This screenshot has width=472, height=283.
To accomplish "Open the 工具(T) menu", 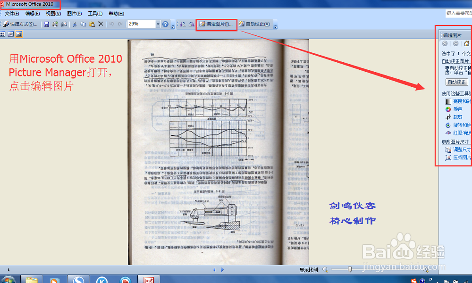I will [x=95, y=14].
